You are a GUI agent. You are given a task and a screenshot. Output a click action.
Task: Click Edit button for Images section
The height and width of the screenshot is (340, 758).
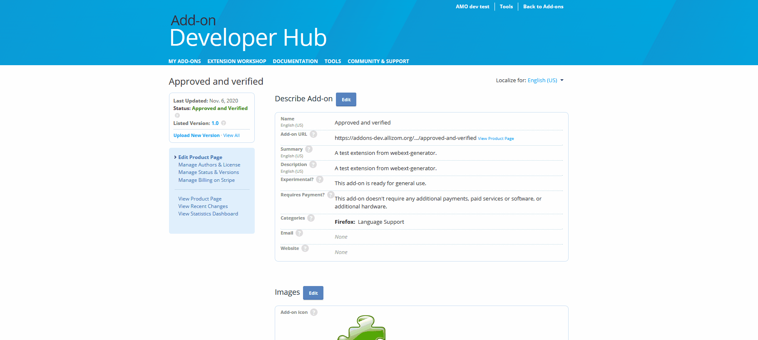pos(313,293)
